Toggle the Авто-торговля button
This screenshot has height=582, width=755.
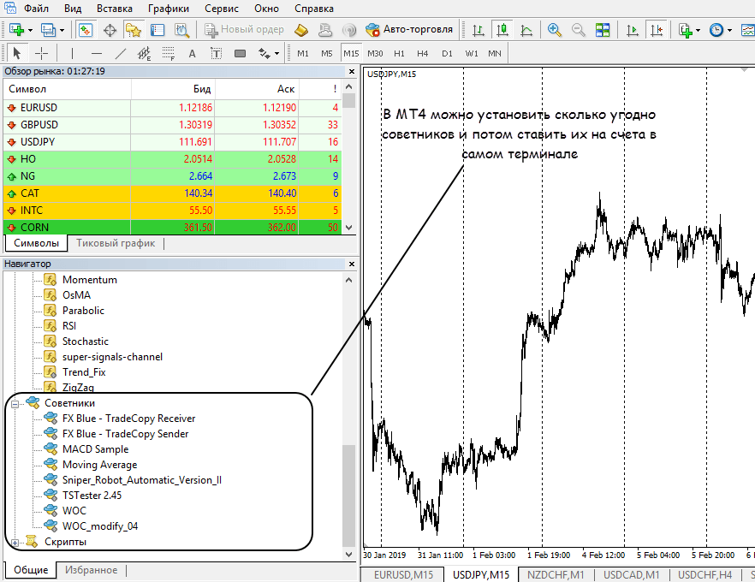[409, 29]
